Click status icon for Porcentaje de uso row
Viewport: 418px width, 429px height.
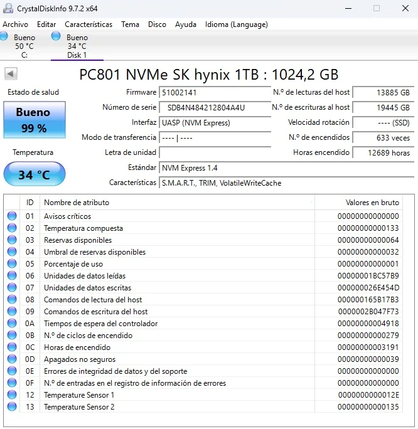[12, 263]
